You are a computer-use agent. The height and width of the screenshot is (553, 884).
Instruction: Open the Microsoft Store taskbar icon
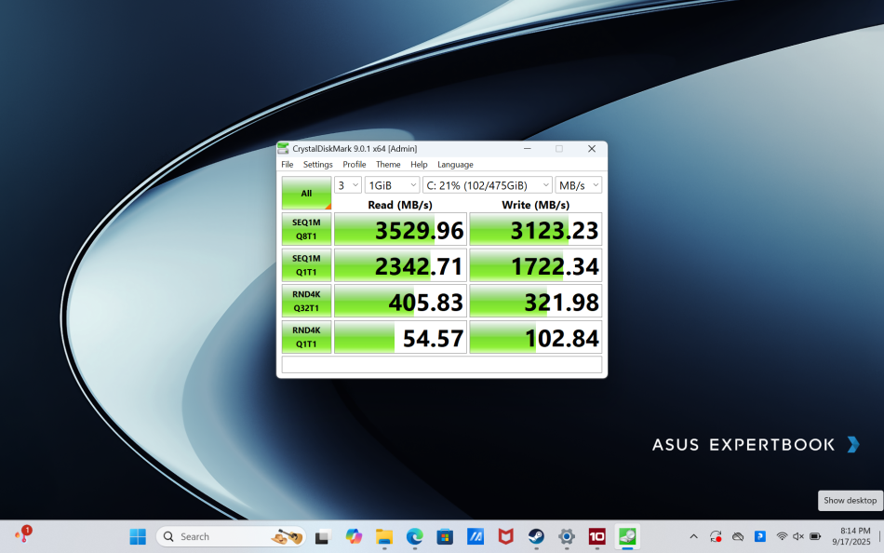point(444,536)
